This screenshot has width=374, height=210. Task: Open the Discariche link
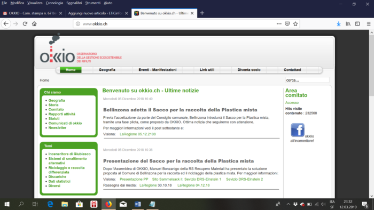point(57,177)
